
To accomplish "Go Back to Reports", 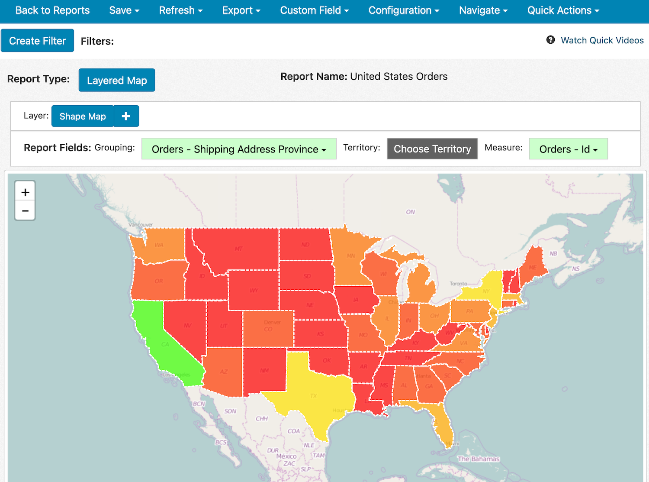I will 52,10.
